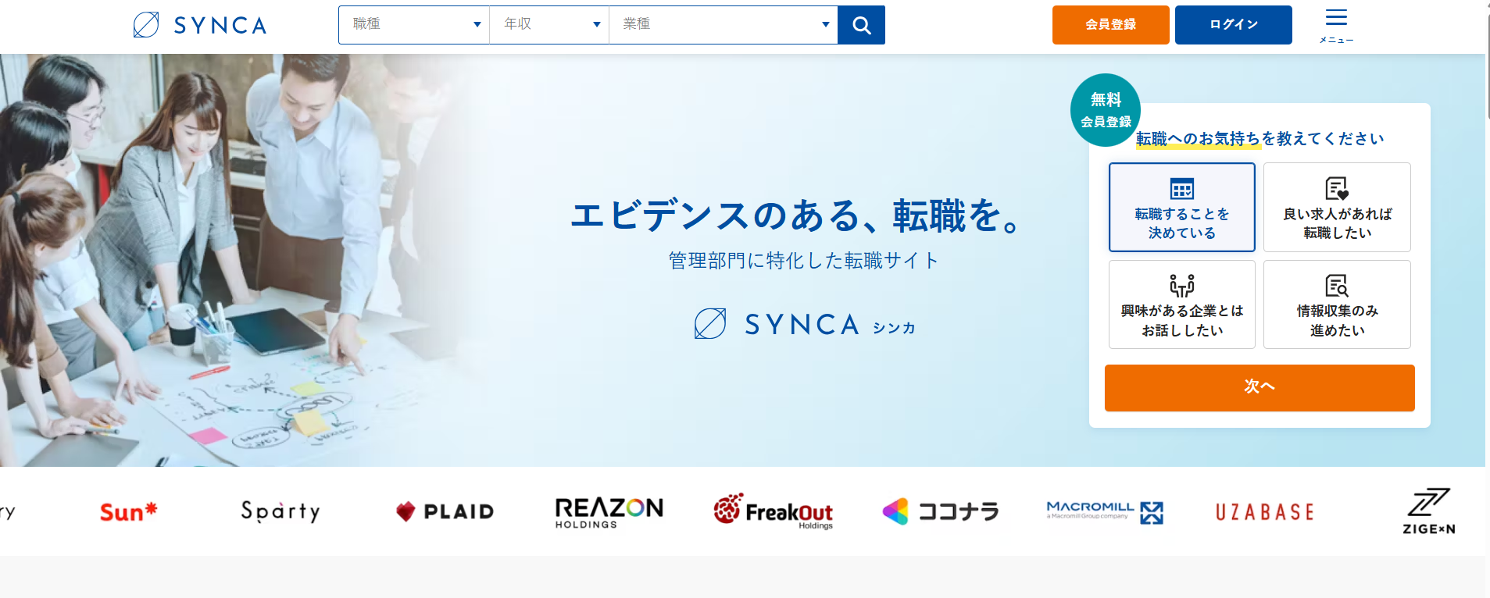The image size is (1490, 598).
Task: Click the blue ログイン button
Action: coord(1233,25)
